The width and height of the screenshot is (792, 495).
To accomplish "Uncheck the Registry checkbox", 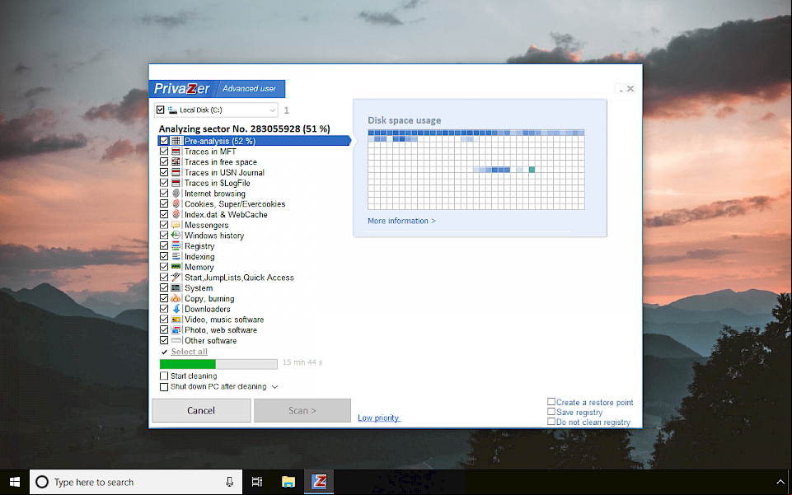I will [164, 245].
